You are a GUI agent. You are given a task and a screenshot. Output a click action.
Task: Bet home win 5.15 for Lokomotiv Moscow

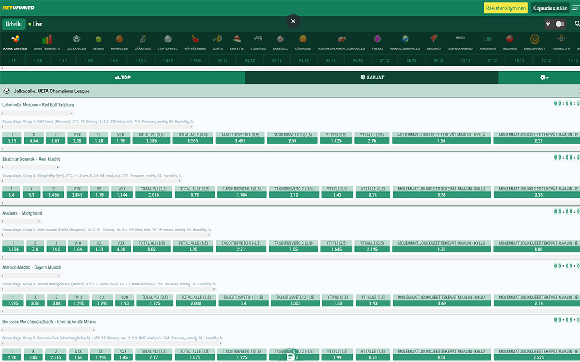(12, 137)
